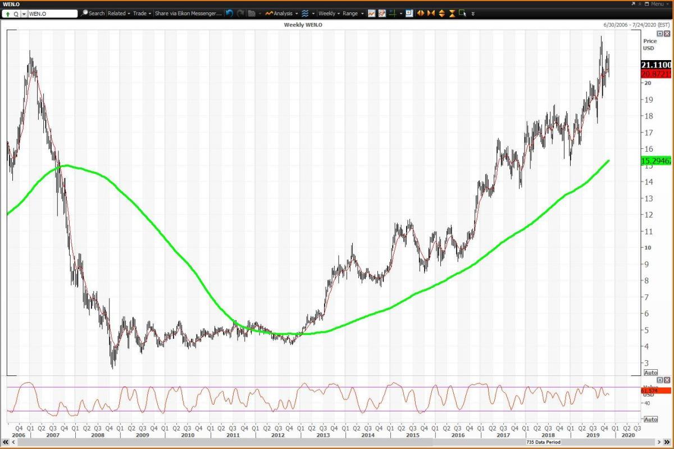The height and width of the screenshot is (449, 674).
Task: Click the horizontal compress arrows icon
Action: click(431, 13)
